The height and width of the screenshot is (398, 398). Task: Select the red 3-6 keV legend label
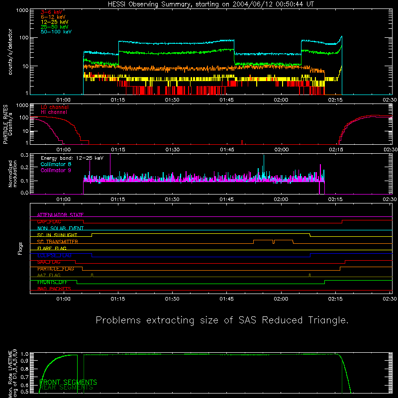(52, 12)
